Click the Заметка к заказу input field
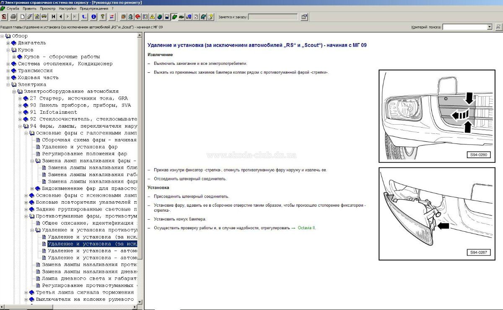 tap(273, 17)
